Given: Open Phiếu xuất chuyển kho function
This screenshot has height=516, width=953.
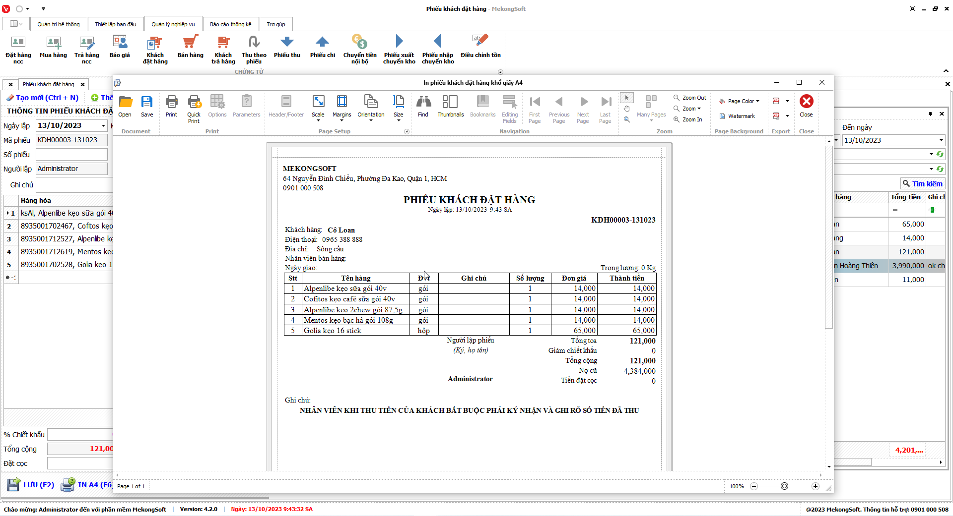Looking at the screenshot, I should [x=399, y=50].
